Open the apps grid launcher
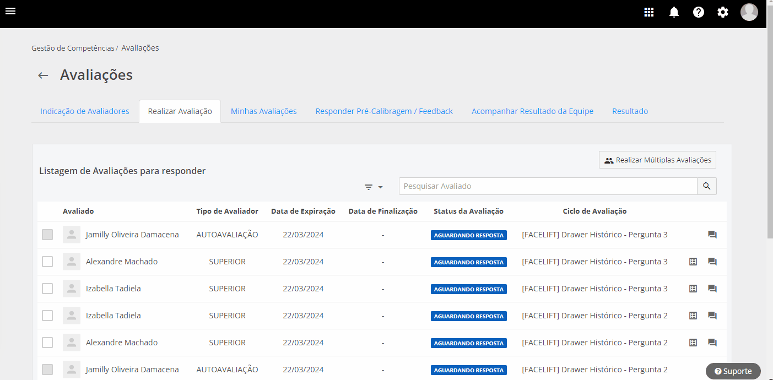This screenshot has width=773, height=380. point(649,12)
